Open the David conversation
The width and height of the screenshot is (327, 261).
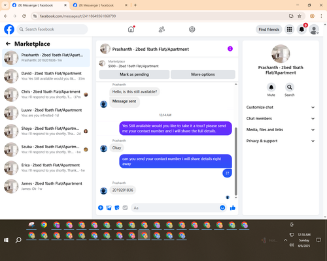point(46,76)
